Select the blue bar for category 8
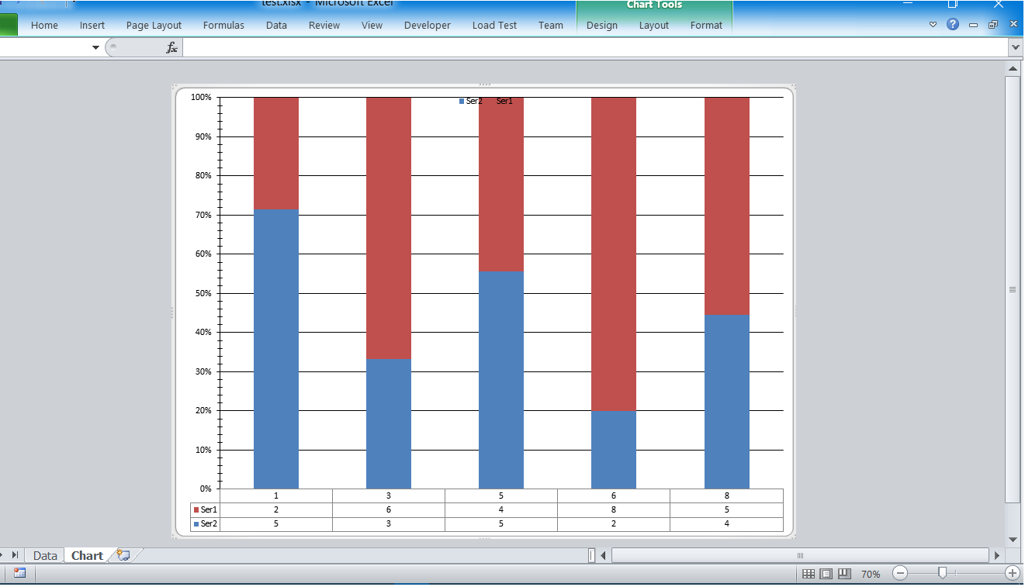 [727, 402]
